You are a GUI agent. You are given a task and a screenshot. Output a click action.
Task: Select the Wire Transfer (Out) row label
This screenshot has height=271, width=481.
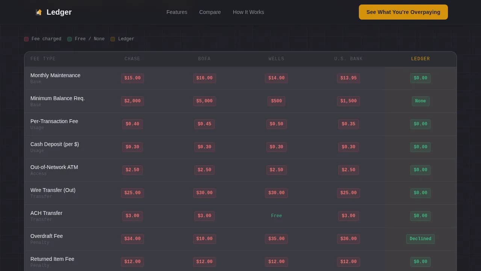pyautogui.click(x=53, y=190)
